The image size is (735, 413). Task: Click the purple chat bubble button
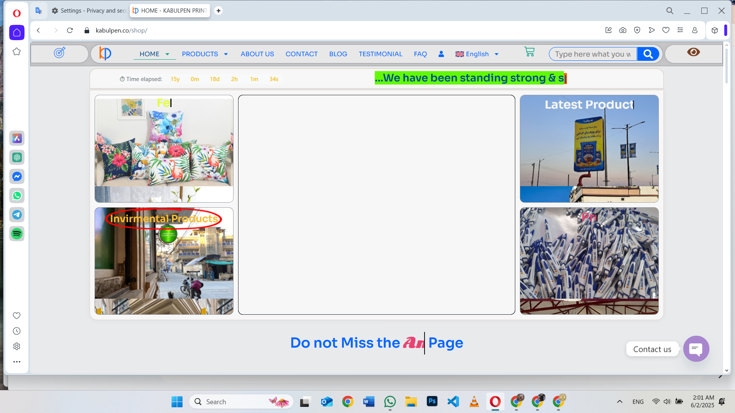tap(696, 349)
